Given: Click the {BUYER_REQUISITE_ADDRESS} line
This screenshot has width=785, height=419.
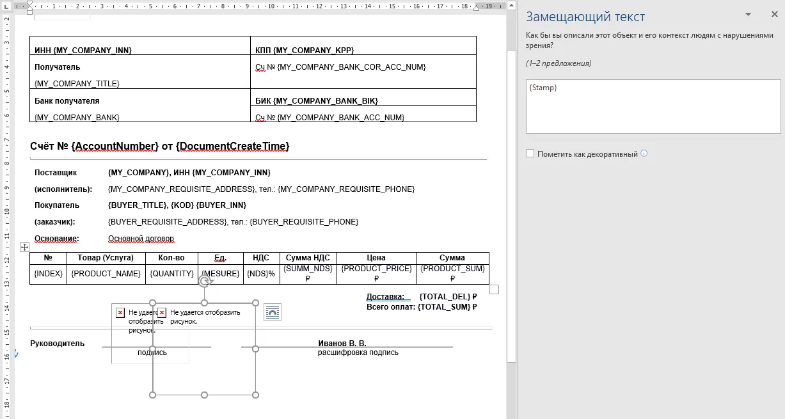Looking at the screenshot, I should tap(234, 222).
